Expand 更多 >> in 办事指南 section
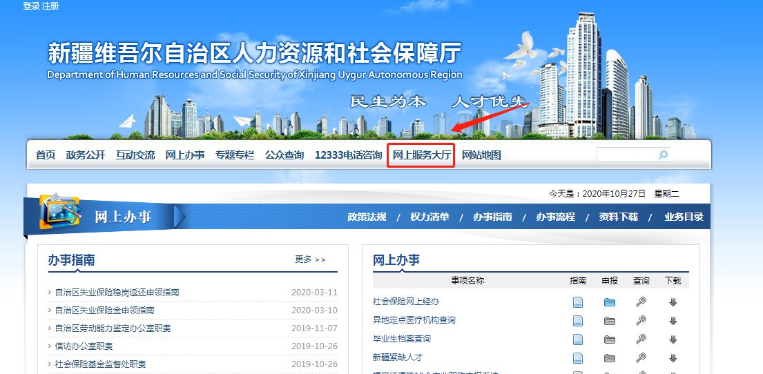 click(310, 259)
